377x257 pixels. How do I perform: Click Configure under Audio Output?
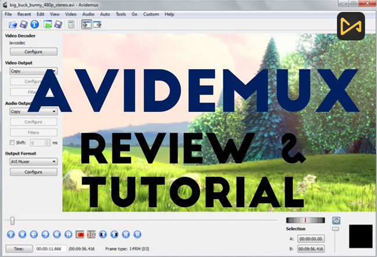pyautogui.click(x=34, y=122)
